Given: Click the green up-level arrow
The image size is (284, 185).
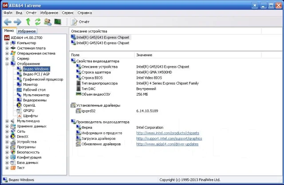Looking at the screenshot, I should (28, 22).
